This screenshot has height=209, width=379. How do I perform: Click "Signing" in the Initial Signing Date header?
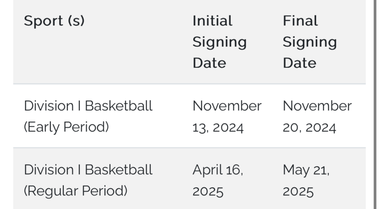219,42
